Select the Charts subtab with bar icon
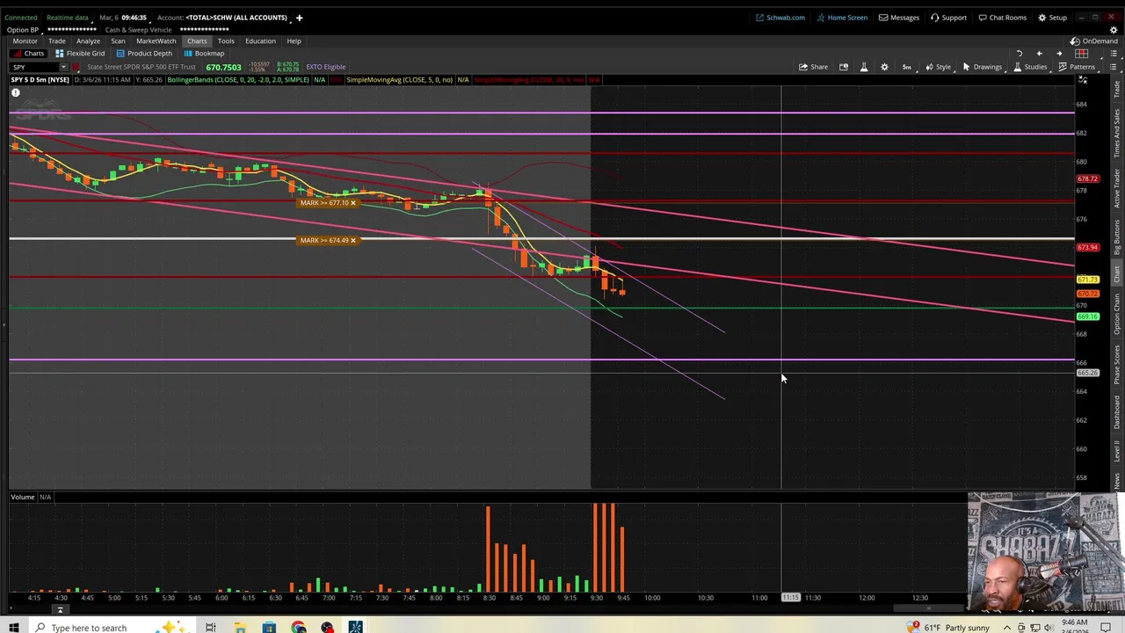Viewport: 1125px width, 633px height. (x=28, y=54)
